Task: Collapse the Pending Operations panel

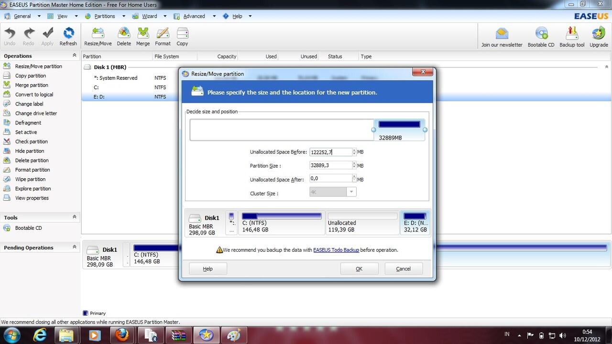Action: pyautogui.click(x=74, y=247)
